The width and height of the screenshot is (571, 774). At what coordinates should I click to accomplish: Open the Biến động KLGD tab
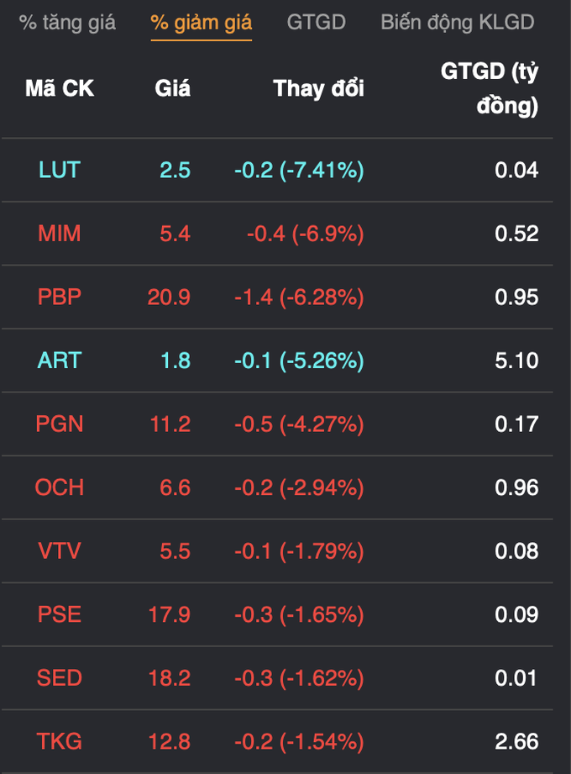point(458,23)
